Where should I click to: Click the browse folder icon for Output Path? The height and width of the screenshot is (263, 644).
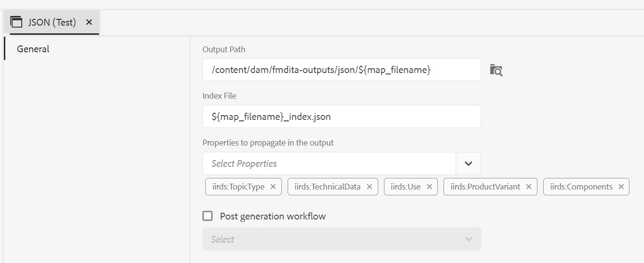pyautogui.click(x=496, y=70)
